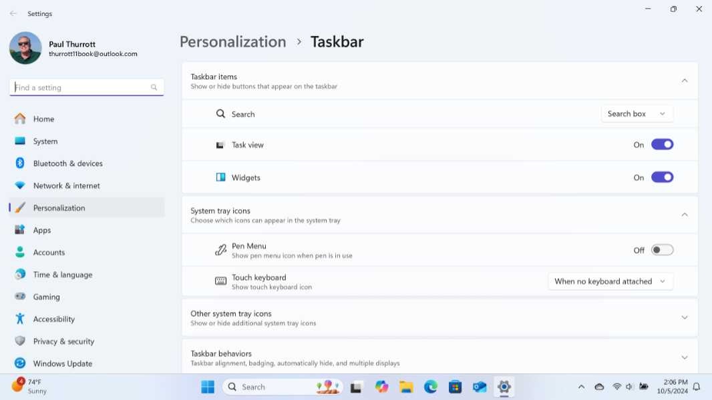Viewport: 712px width, 400px height.
Task: Open the Windows Start menu
Action: [x=208, y=387]
